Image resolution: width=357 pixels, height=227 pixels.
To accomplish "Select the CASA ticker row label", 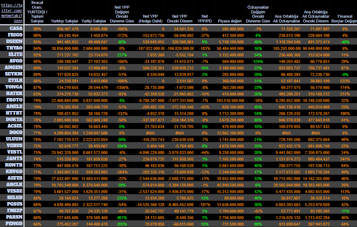I will [x=16, y=29].
